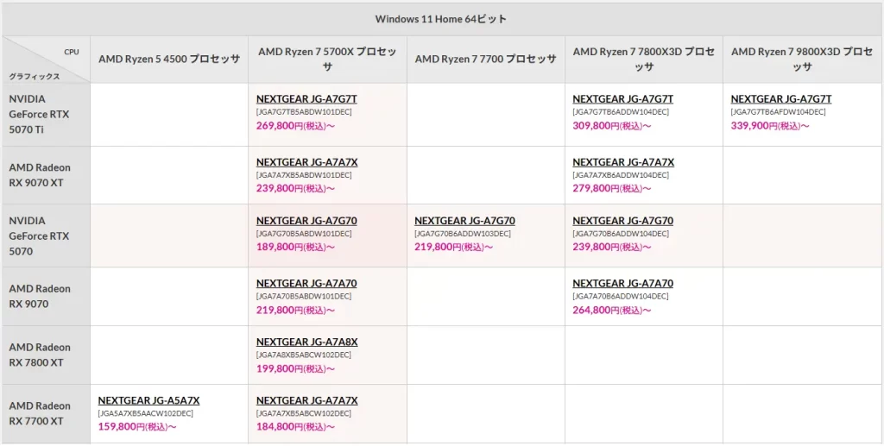
Task: Open the NEXTGEAR JG-A7A8X product link
Action: pyautogui.click(x=306, y=342)
